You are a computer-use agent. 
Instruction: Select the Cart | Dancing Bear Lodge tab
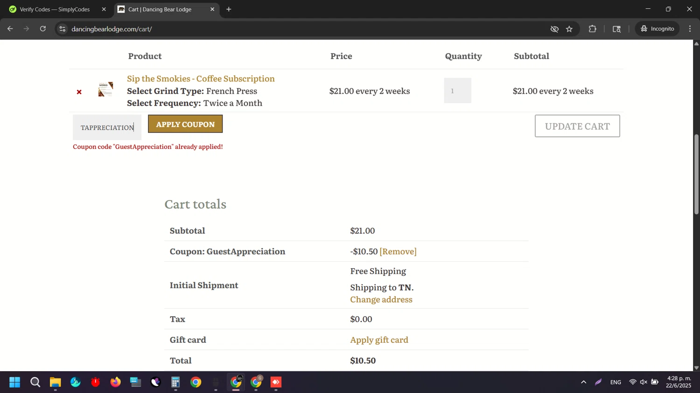click(160, 9)
